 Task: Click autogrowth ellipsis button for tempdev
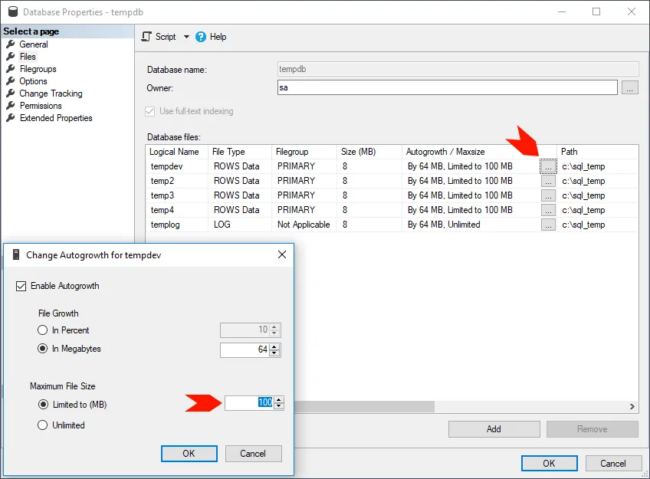pyautogui.click(x=547, y=166)
